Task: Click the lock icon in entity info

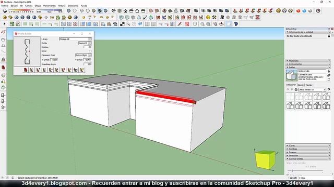Action: (x=329, y=36)
